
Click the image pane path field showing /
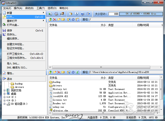tap(126, 20)
